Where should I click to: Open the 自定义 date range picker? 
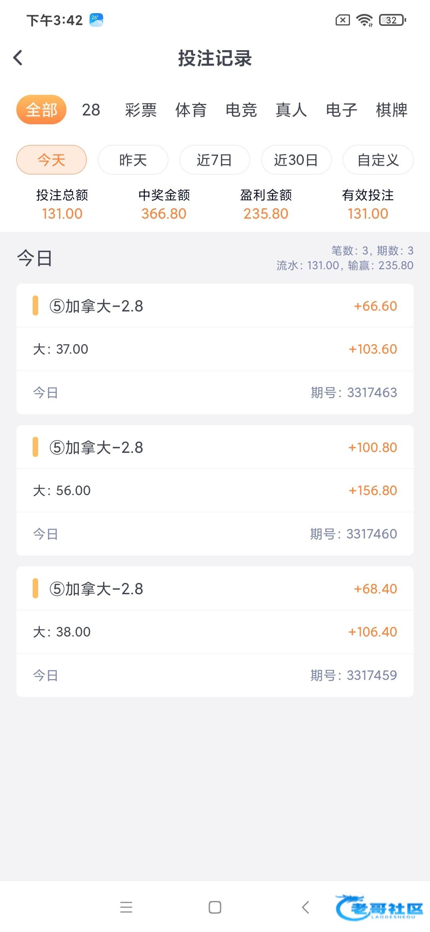click(x=378, y=160)
